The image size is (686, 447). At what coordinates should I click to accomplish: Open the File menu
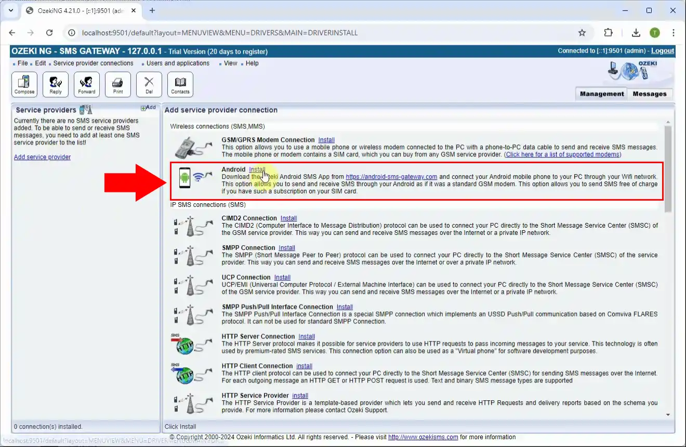coord(22,63)
